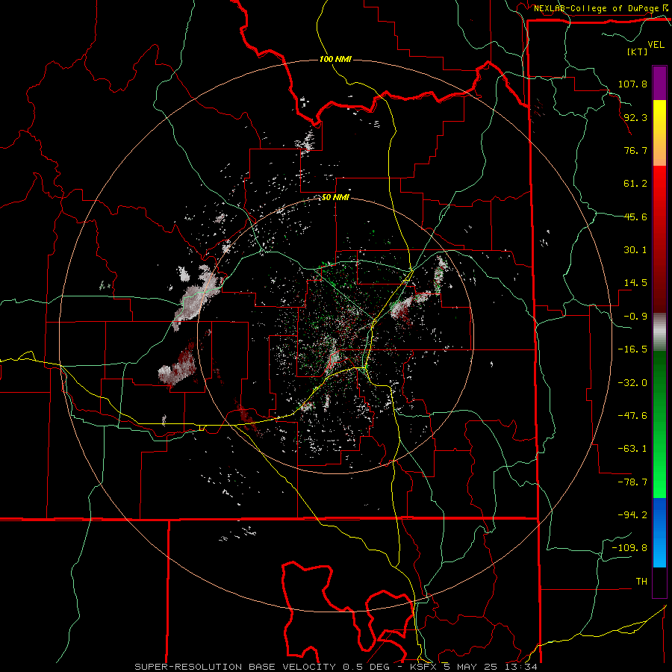Click the -94.2 velocity scale value
This screenshot has height=672, width=672.
tap(632, 515)
